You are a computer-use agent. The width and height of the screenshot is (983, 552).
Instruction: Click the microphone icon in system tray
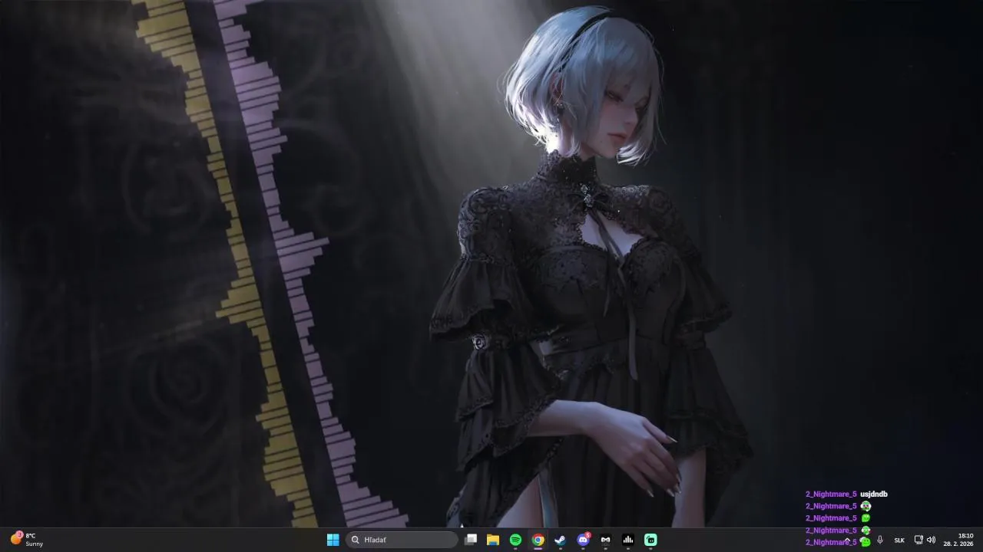coord(880,540)
